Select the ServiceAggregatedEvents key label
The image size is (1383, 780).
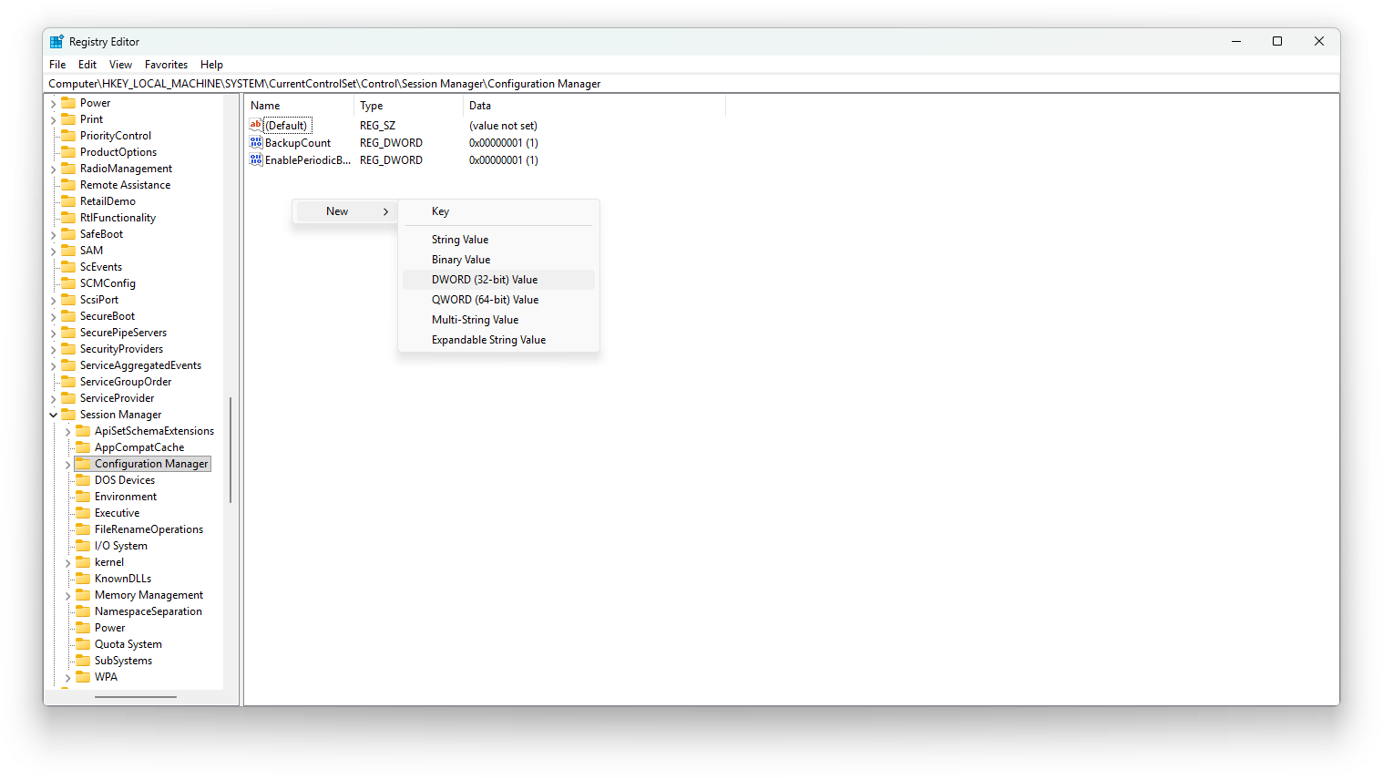(x=140, y=365)
